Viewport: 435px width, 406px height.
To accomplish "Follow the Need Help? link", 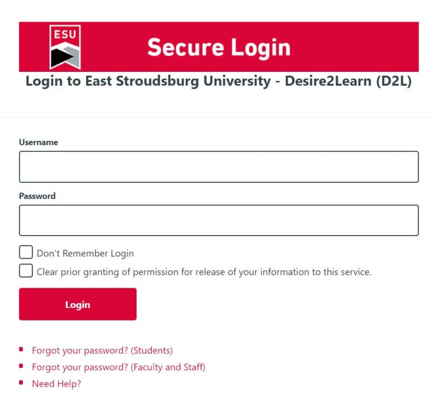I will [x=56, y=384].
